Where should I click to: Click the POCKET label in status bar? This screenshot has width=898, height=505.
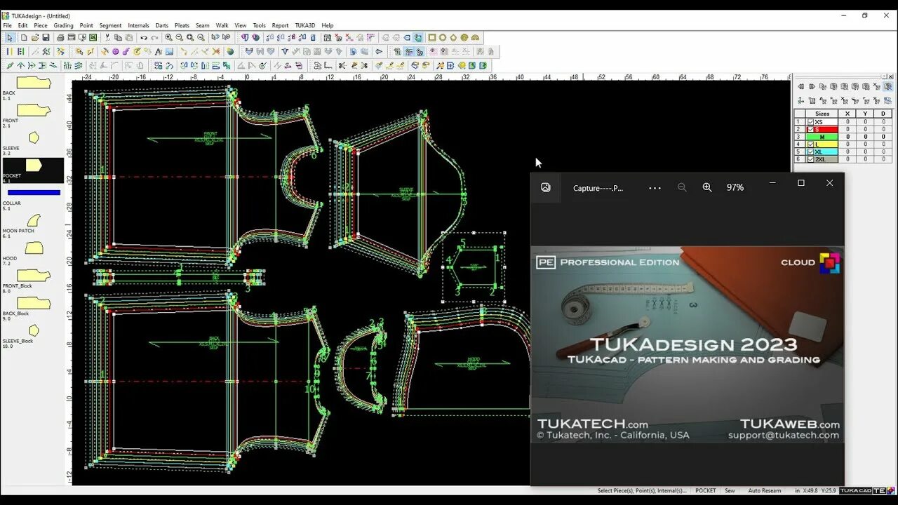[x=706, y=491]
